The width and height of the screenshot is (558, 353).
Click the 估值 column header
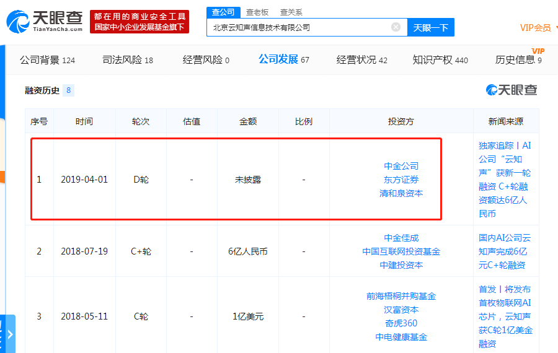(192, 121)
